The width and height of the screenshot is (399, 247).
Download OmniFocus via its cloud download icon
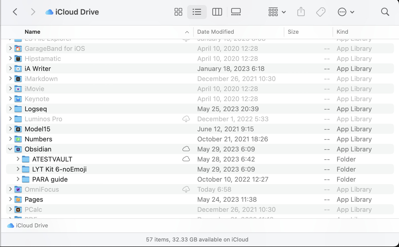tap(186, 189)
